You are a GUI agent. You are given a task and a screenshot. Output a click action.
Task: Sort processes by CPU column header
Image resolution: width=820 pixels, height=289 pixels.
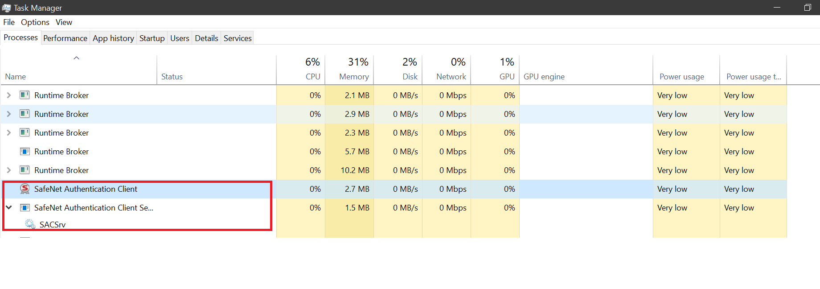click(312, 76)
